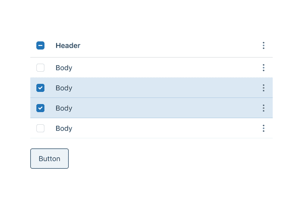The height and width of the screenshot is (202, 303).
Task: Open three-dot menu of last Body row
Action: click(264, 128)
